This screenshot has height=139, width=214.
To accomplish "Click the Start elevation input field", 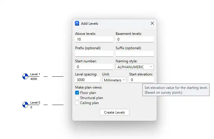I will pyautogui.click(x=141, y=80).
